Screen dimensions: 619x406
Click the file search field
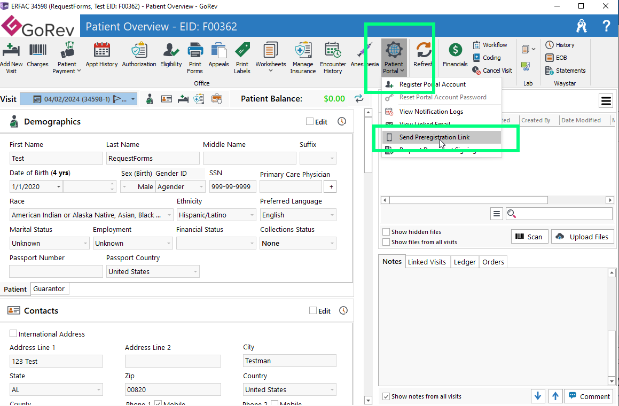559,214
